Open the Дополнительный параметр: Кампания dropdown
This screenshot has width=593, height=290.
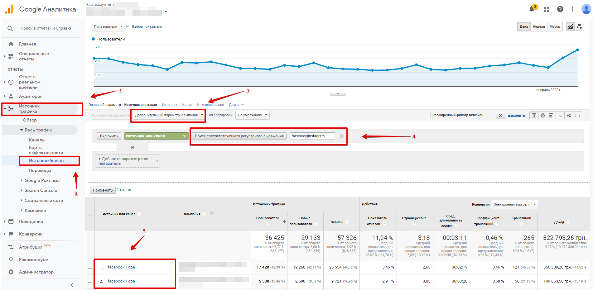(x=169, y=115)
